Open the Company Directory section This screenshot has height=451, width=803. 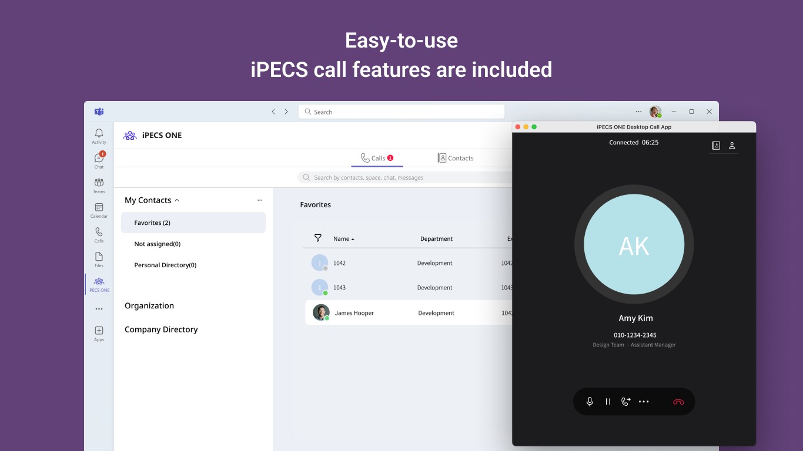pyautogui.click(x=161, y=329)
